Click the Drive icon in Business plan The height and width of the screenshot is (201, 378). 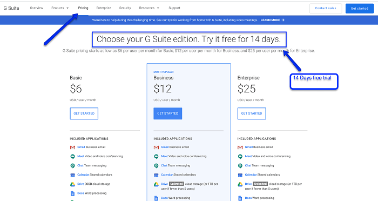pyautogui.click(x=156, y=184)
